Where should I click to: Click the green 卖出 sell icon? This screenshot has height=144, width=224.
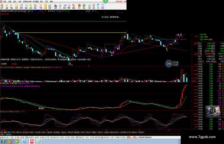pyautogui.click(x=84, y=6)
